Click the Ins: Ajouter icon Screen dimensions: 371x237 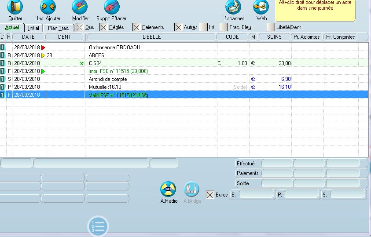point(48,7)
